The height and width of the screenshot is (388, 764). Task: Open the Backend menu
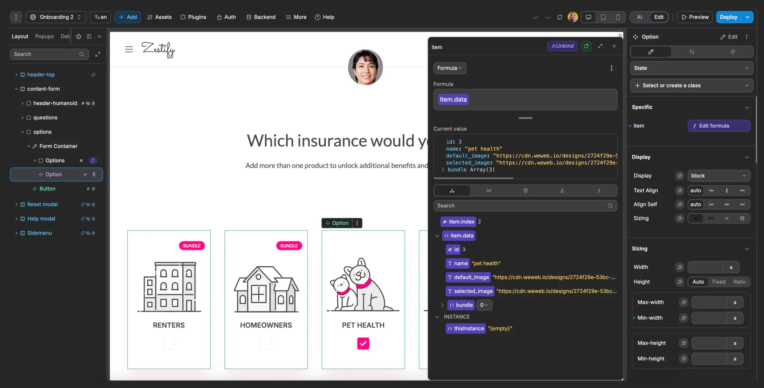pyautogui.click(x=261, y=17)
